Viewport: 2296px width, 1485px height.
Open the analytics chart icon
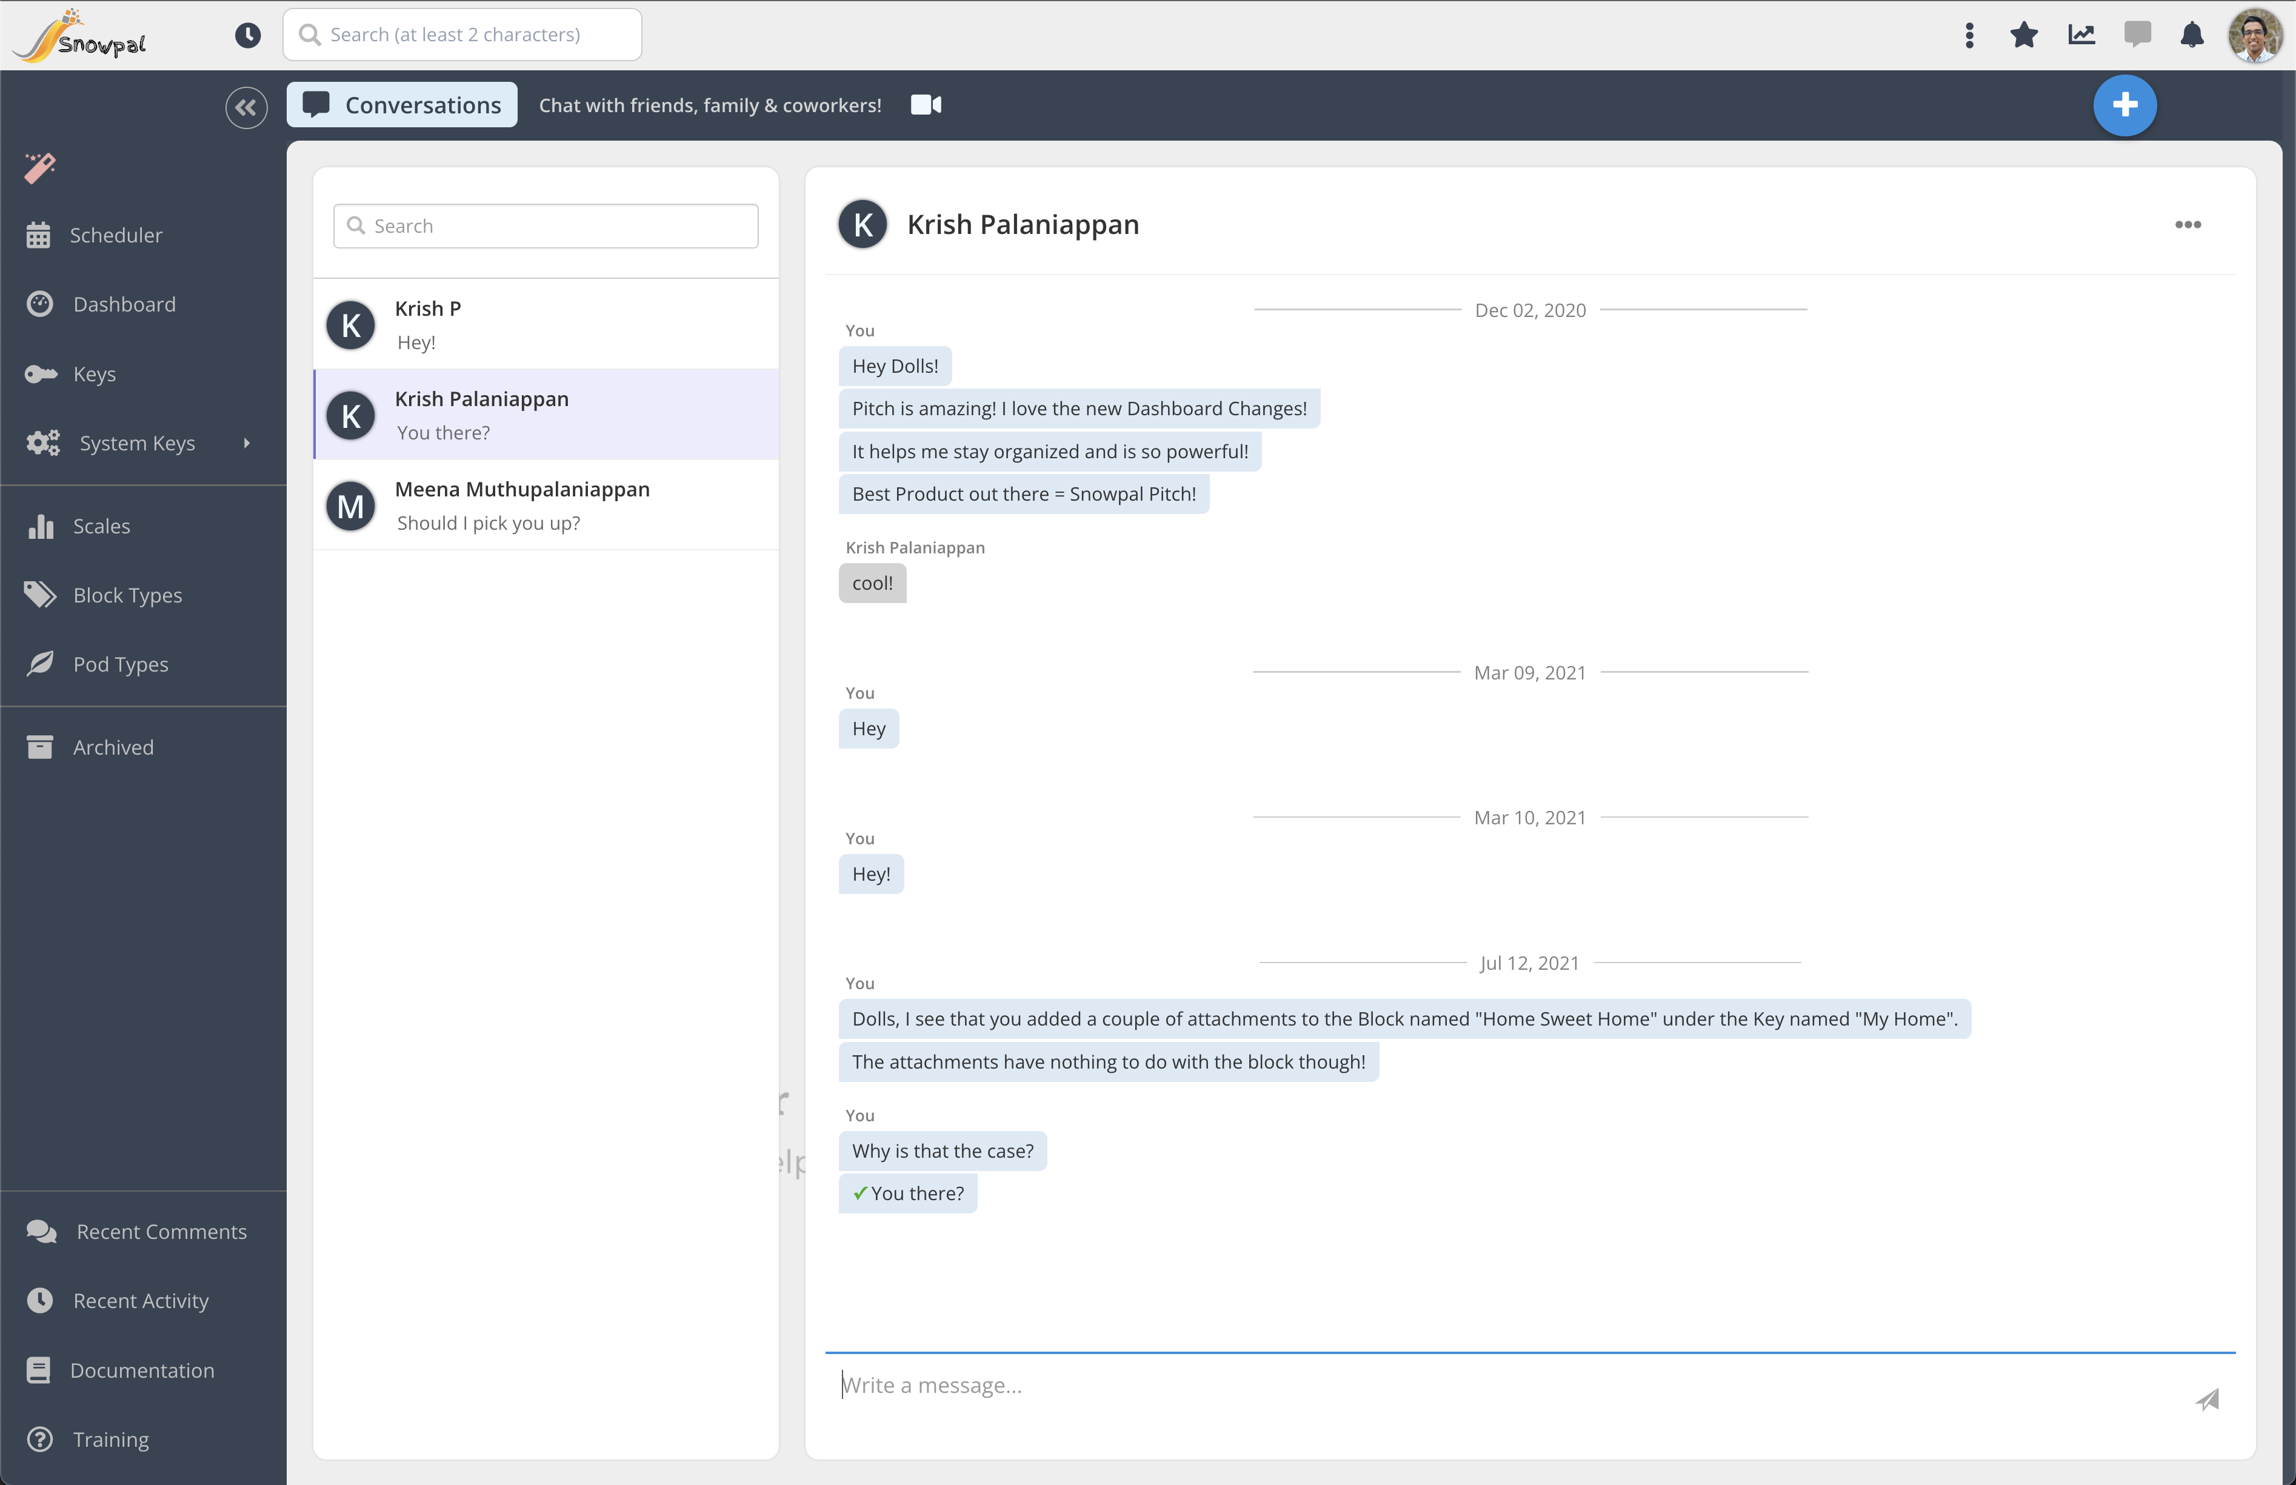pos(2081,36)
